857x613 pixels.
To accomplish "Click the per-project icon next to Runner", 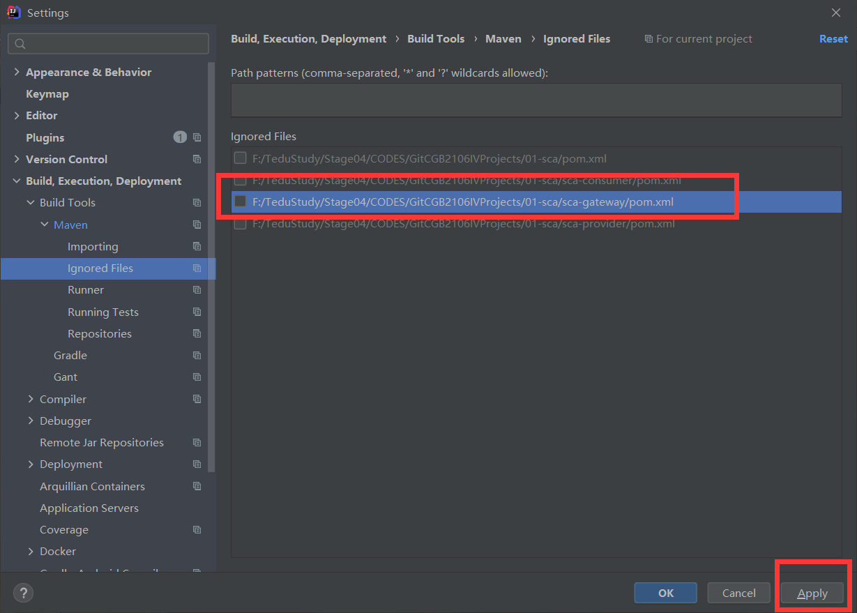I will [x=197, y=289].
